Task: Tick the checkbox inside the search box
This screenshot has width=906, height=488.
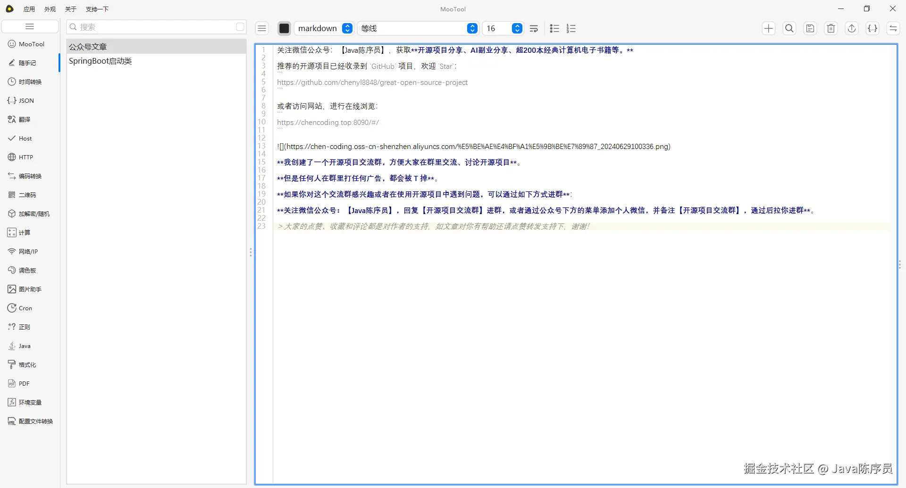Action: [240, 27]
